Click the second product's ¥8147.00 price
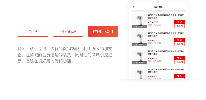Viewport: 206px width, 100px height. (x=153, y=40)
